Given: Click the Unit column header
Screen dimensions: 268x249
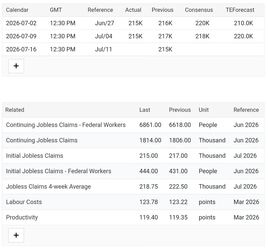Looking at the screenshot, I should 204,110.
